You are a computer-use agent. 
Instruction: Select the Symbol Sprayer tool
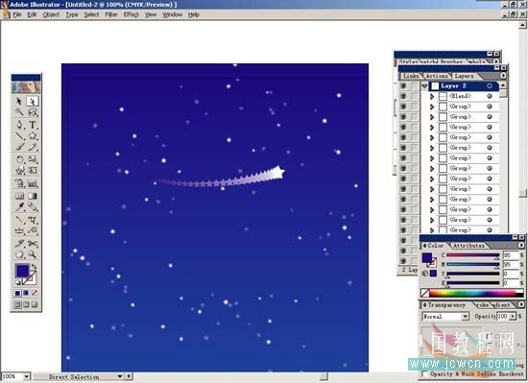pyautogui.click(x=19, y=183)
